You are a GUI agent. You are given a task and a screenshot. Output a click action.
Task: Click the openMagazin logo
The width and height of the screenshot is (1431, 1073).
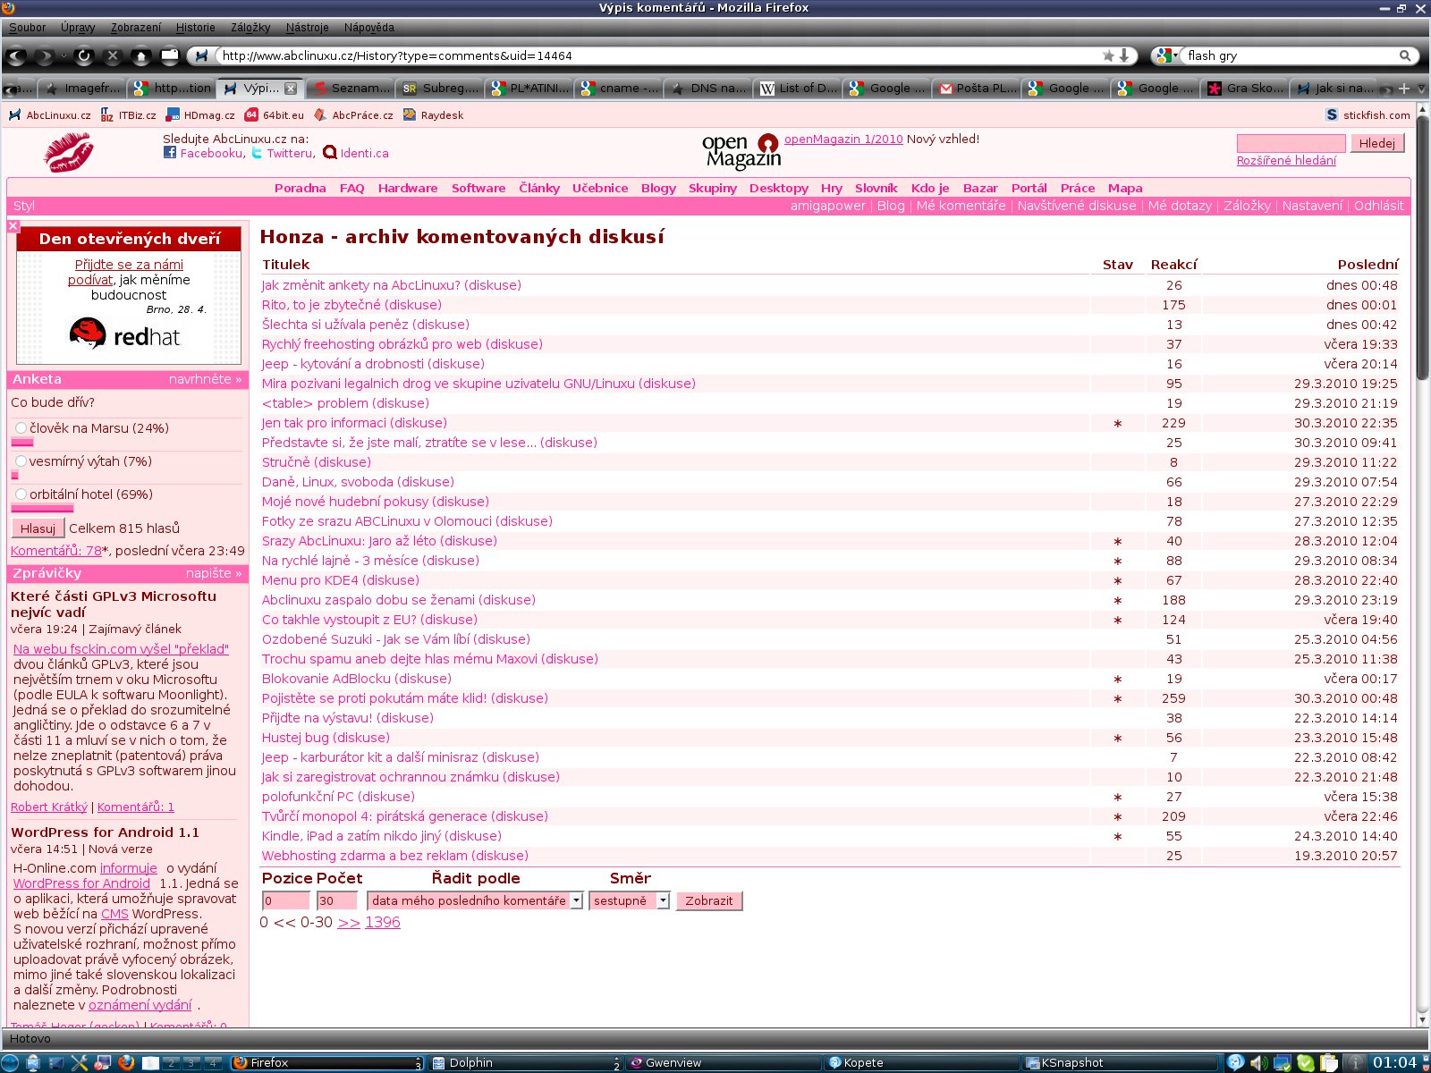[741, 152]
